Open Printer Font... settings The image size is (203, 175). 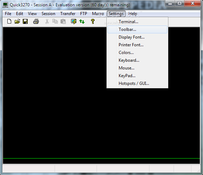coord(137,45)
